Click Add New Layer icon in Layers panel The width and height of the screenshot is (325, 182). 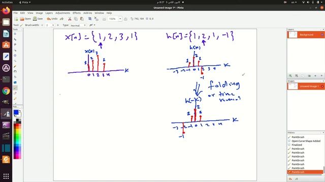290,76
